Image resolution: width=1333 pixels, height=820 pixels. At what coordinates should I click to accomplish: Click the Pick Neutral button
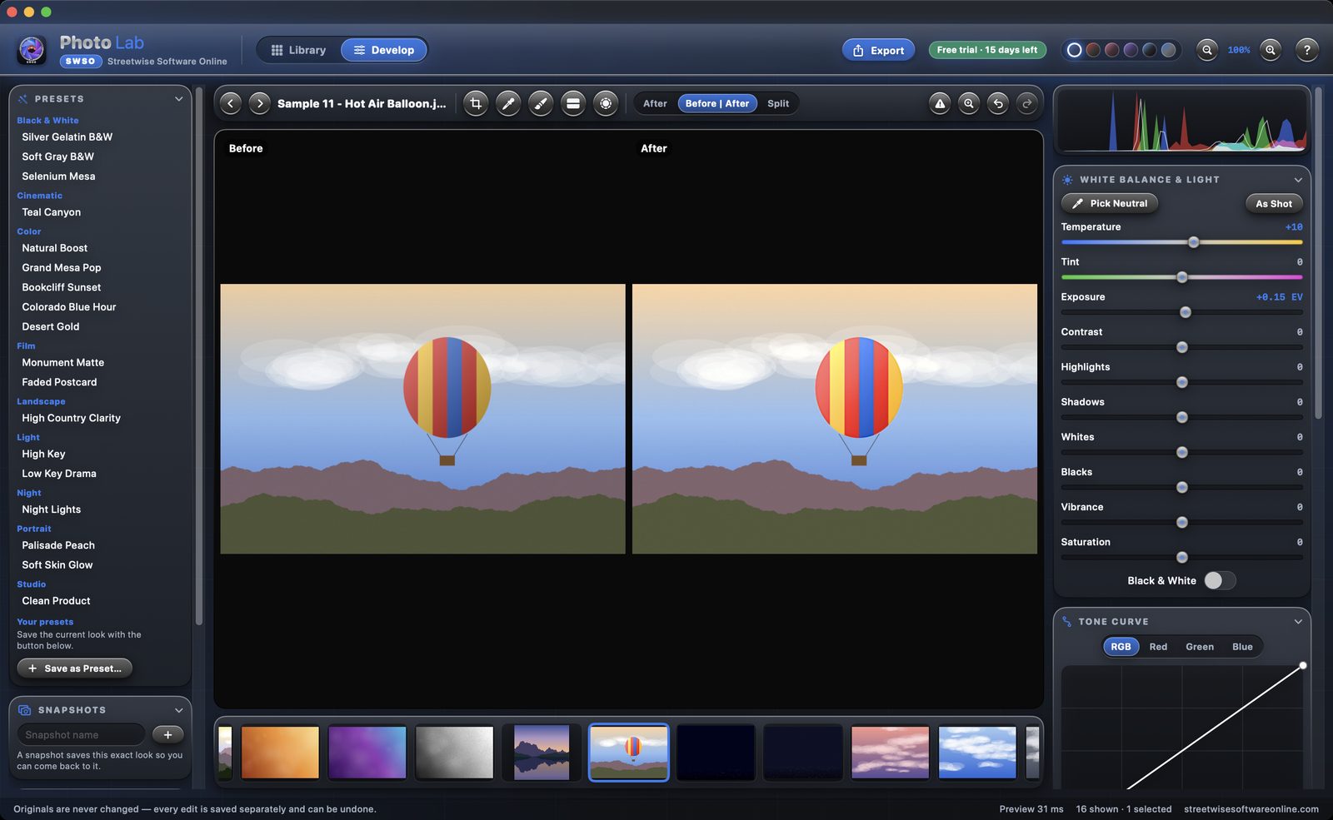[1110, 203]
